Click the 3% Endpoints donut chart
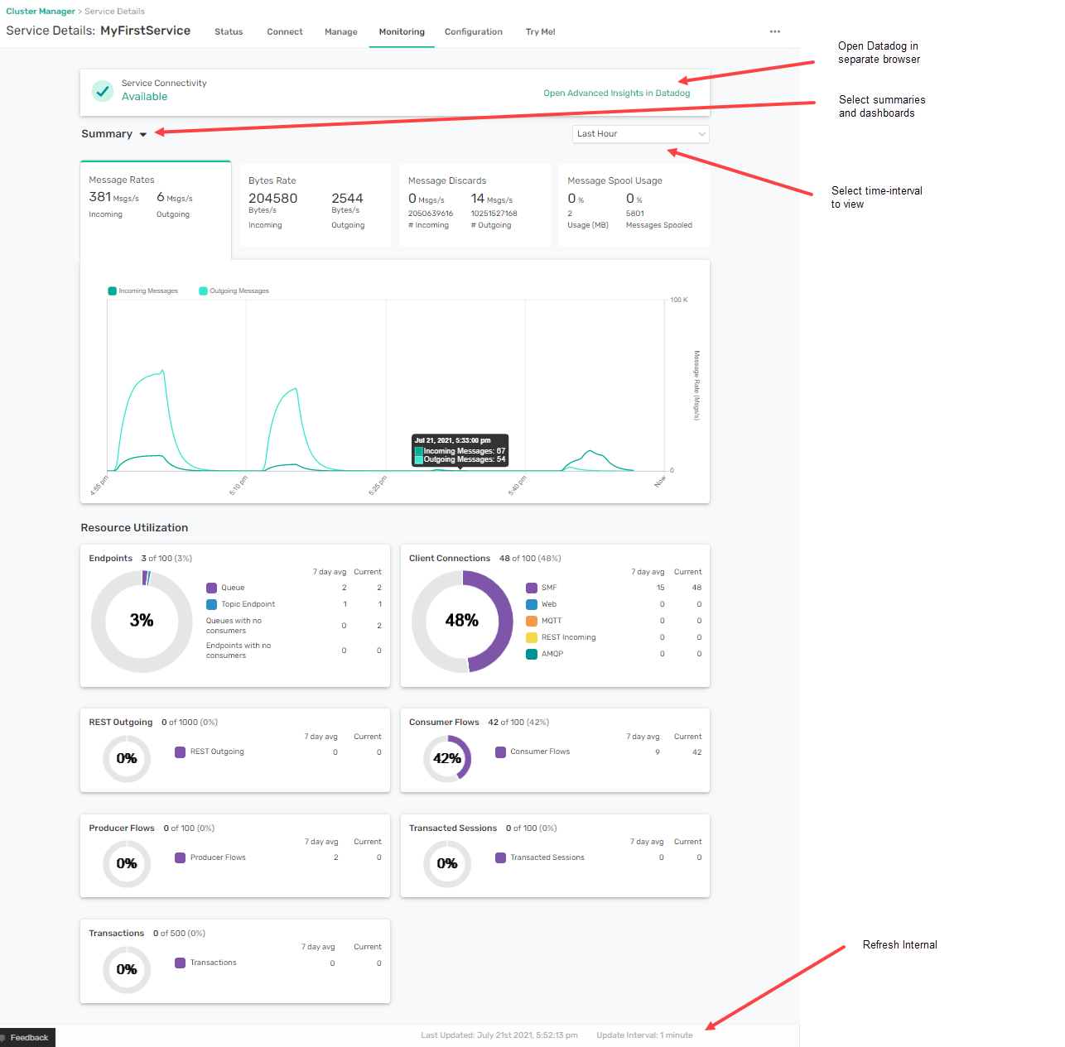The width and height of the screenshot is (1065, 1047). pyautogui.click(x=142, y=621)
